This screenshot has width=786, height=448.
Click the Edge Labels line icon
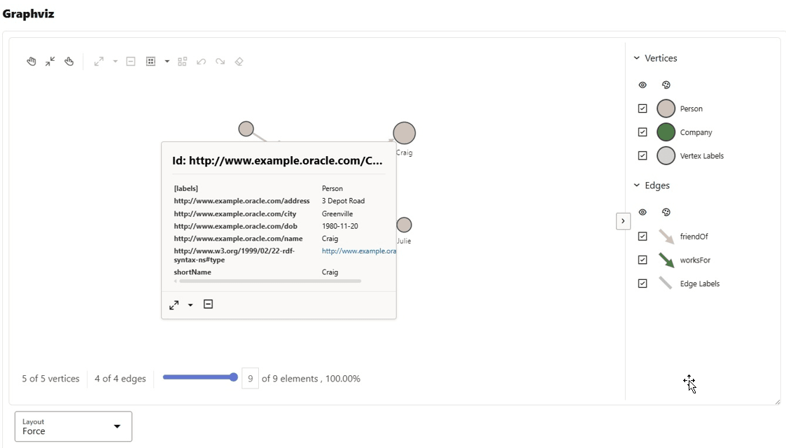tap(666, 283)
